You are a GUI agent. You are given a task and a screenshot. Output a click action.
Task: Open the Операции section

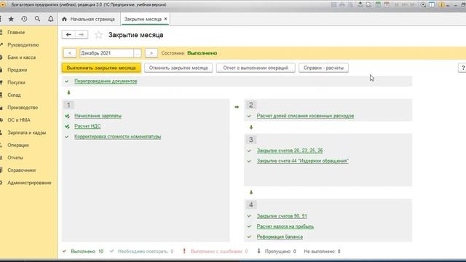(x=18, y=145)
